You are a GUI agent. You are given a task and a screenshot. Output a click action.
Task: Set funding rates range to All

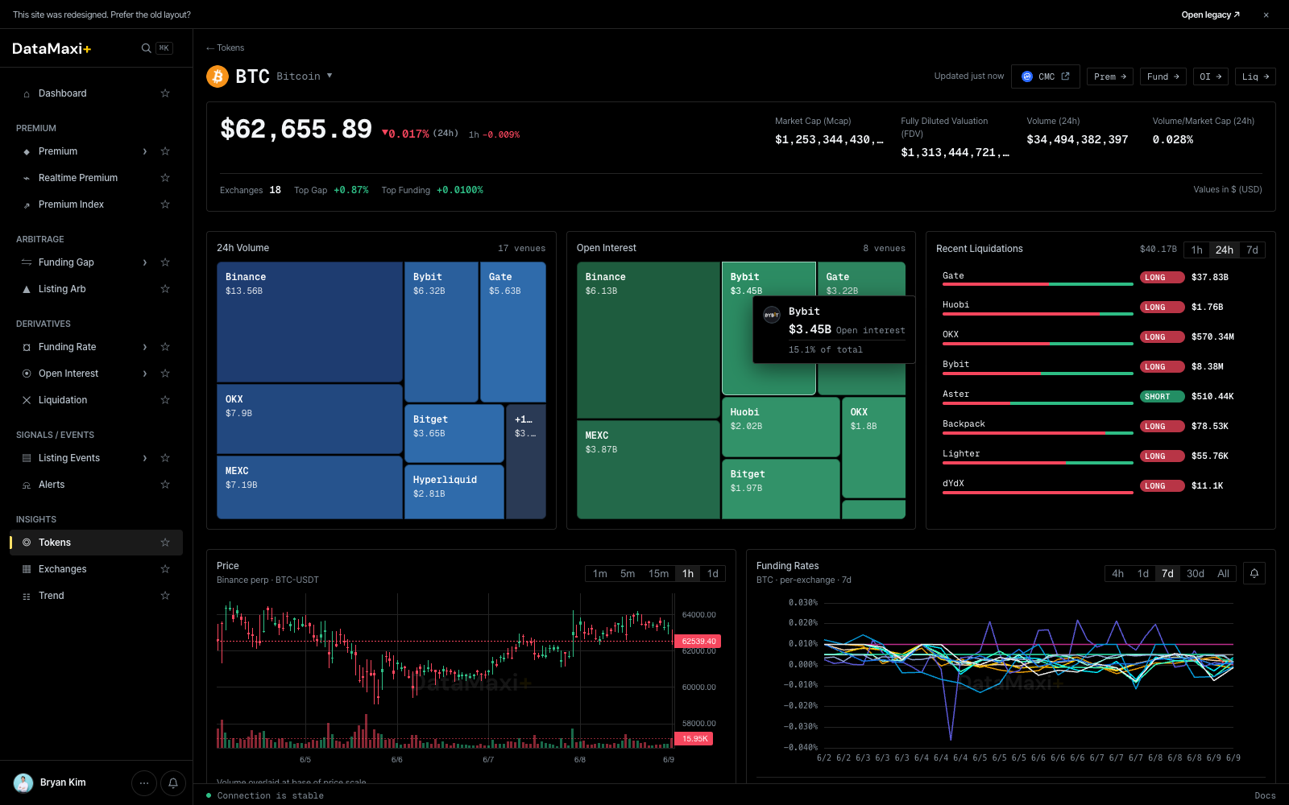tap(1223, 573)
